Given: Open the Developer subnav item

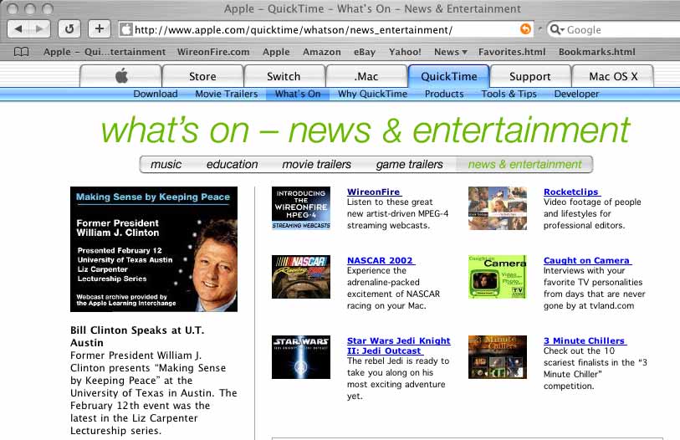Looking at the screenshot, I should [576, 94].
